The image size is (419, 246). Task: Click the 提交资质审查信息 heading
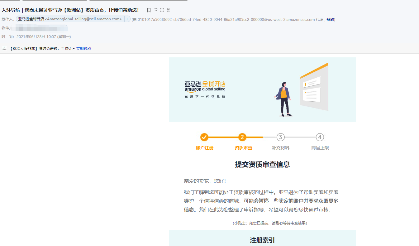point(262,164)
